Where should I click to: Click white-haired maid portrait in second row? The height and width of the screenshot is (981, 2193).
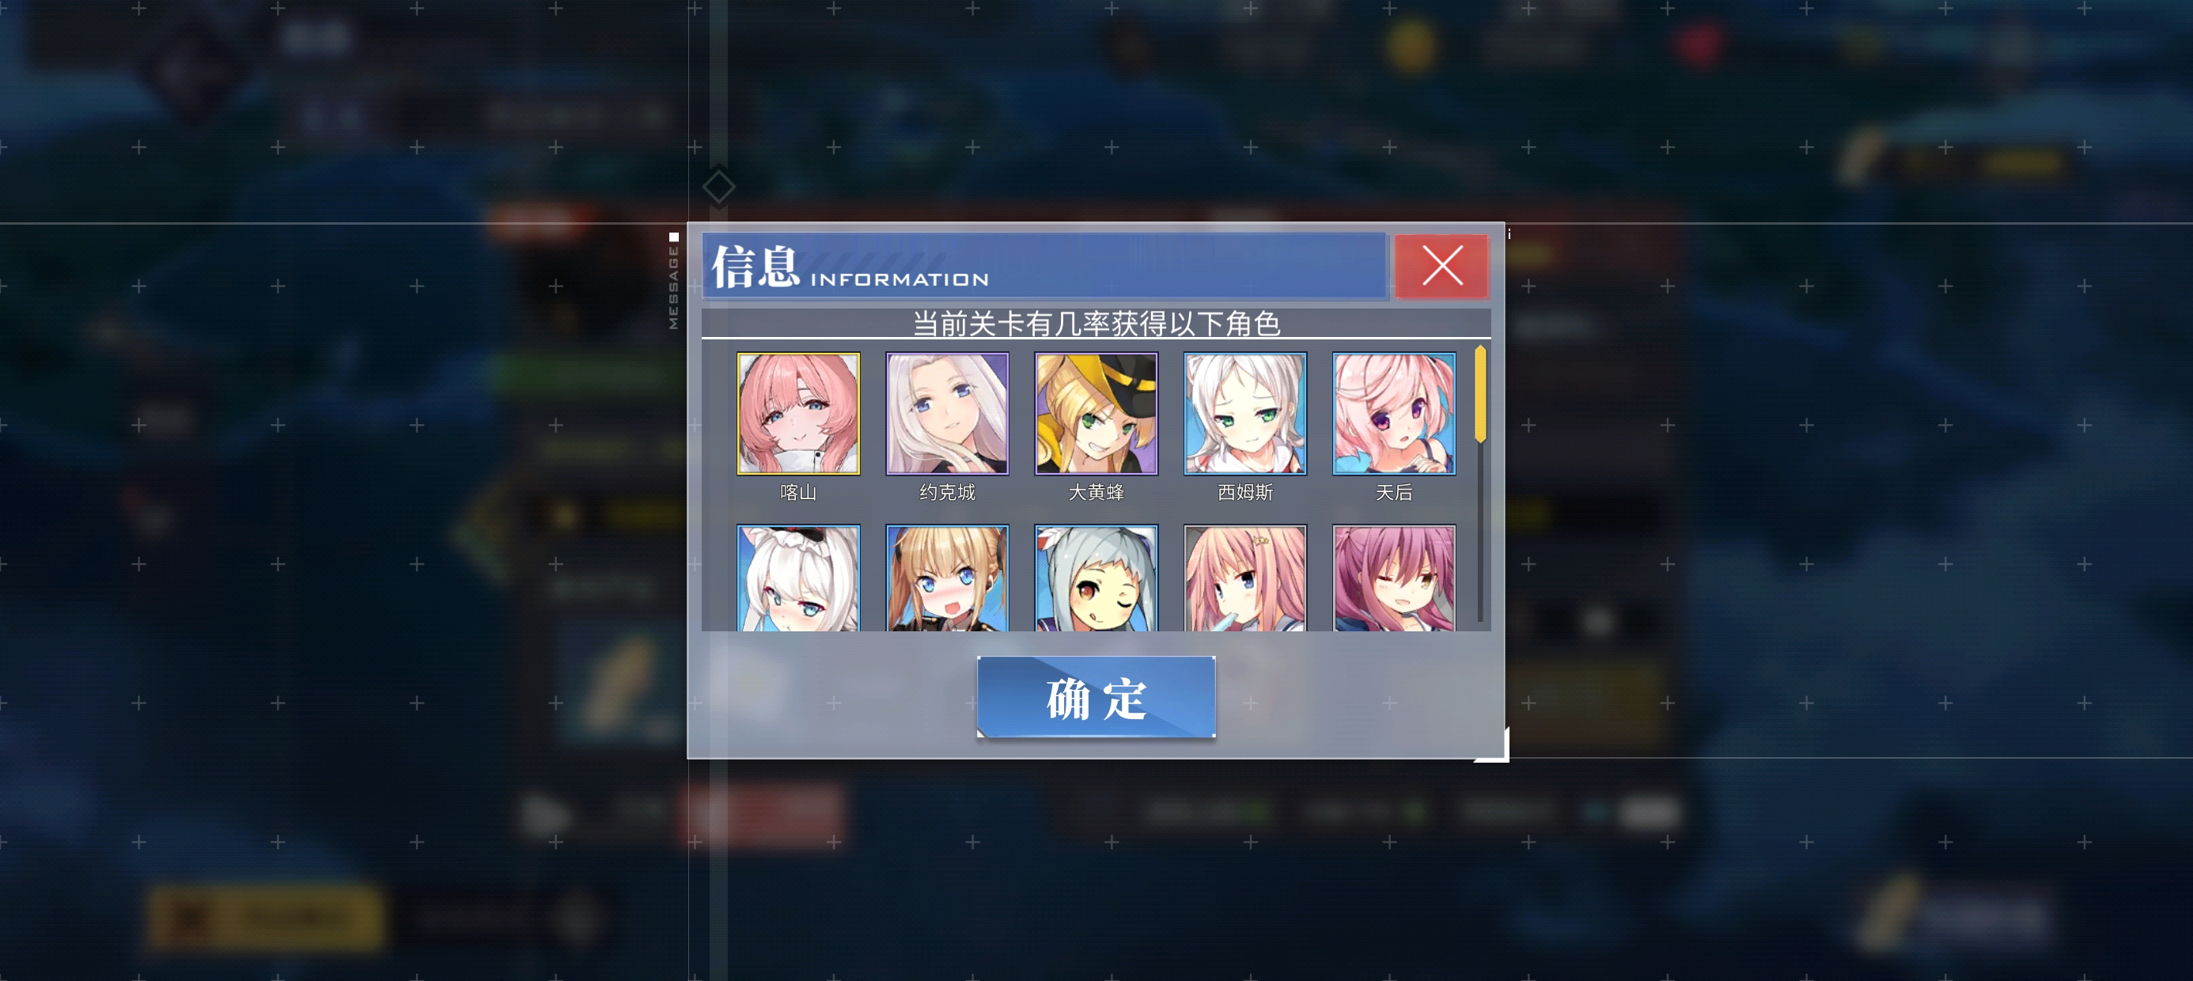click(x=797, y=578)
